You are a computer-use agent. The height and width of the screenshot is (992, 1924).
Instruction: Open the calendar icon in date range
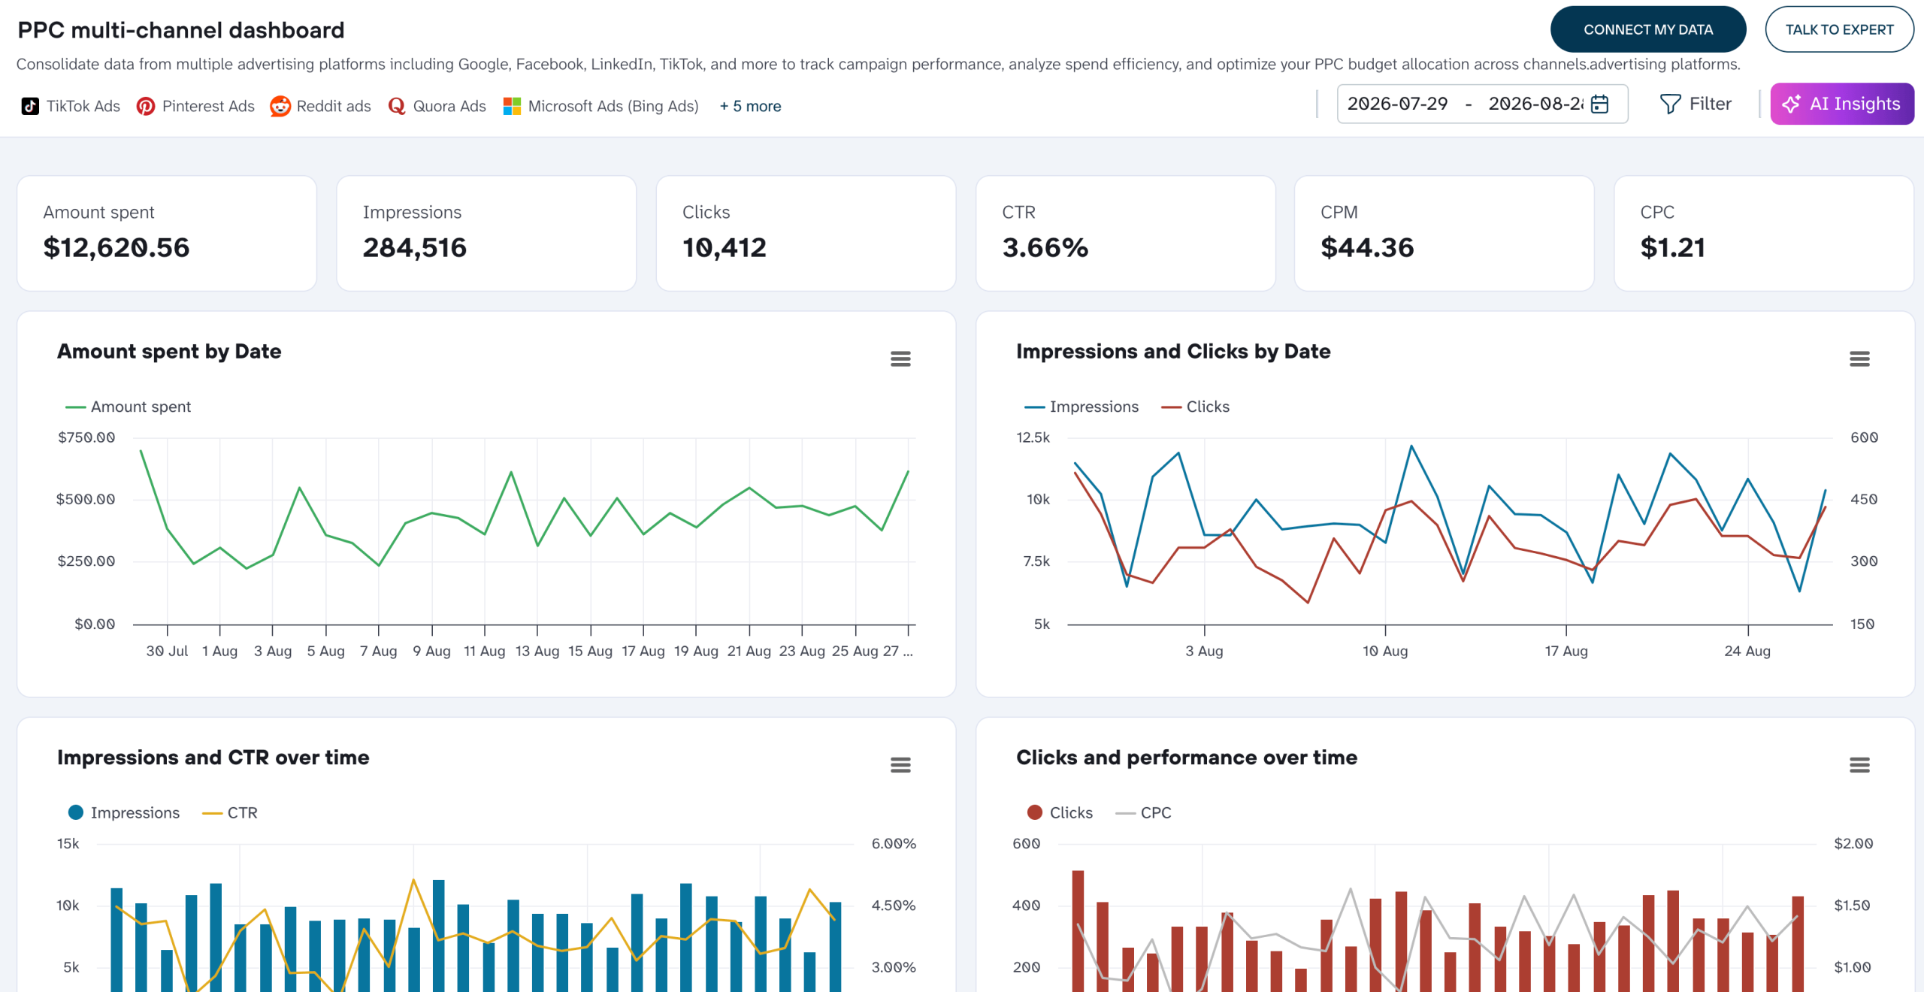pyautogui.click(x=1600, y=104)
